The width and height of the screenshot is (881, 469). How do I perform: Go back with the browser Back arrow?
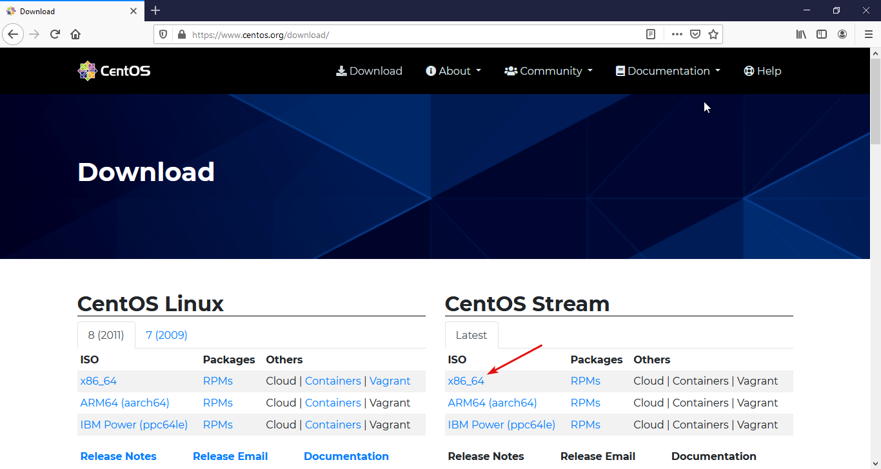click(x=13, y=34)
